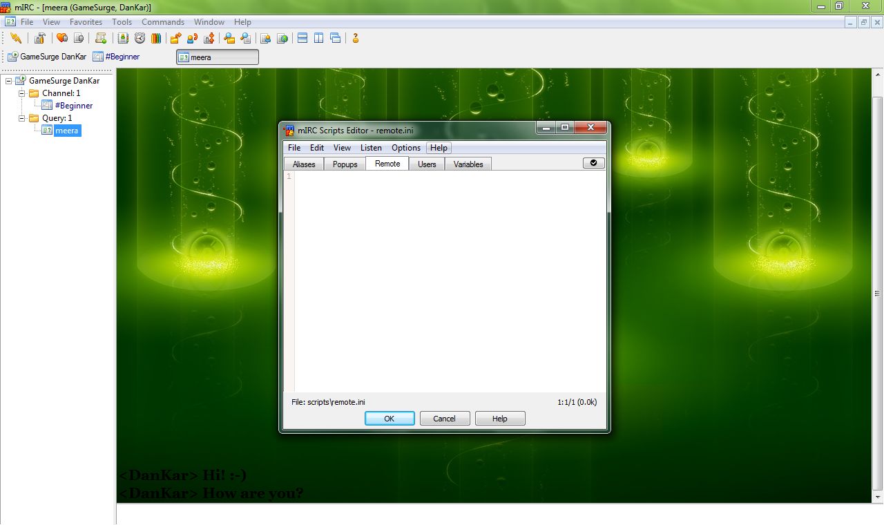884x525 pixels.
Task: Open Options menu in Scripts Editor
Action: [x=406, y=148]
